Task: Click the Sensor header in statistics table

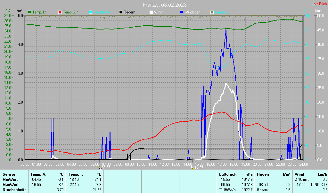Action: [9, 174]
